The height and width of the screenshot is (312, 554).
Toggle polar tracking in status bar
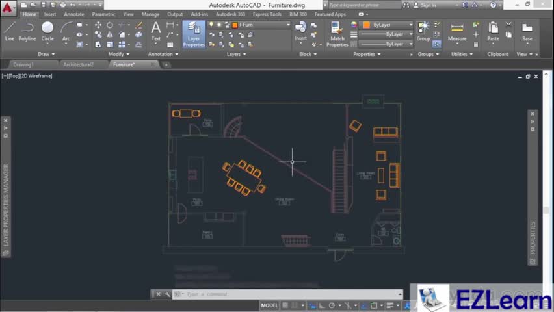coord(332,305)
